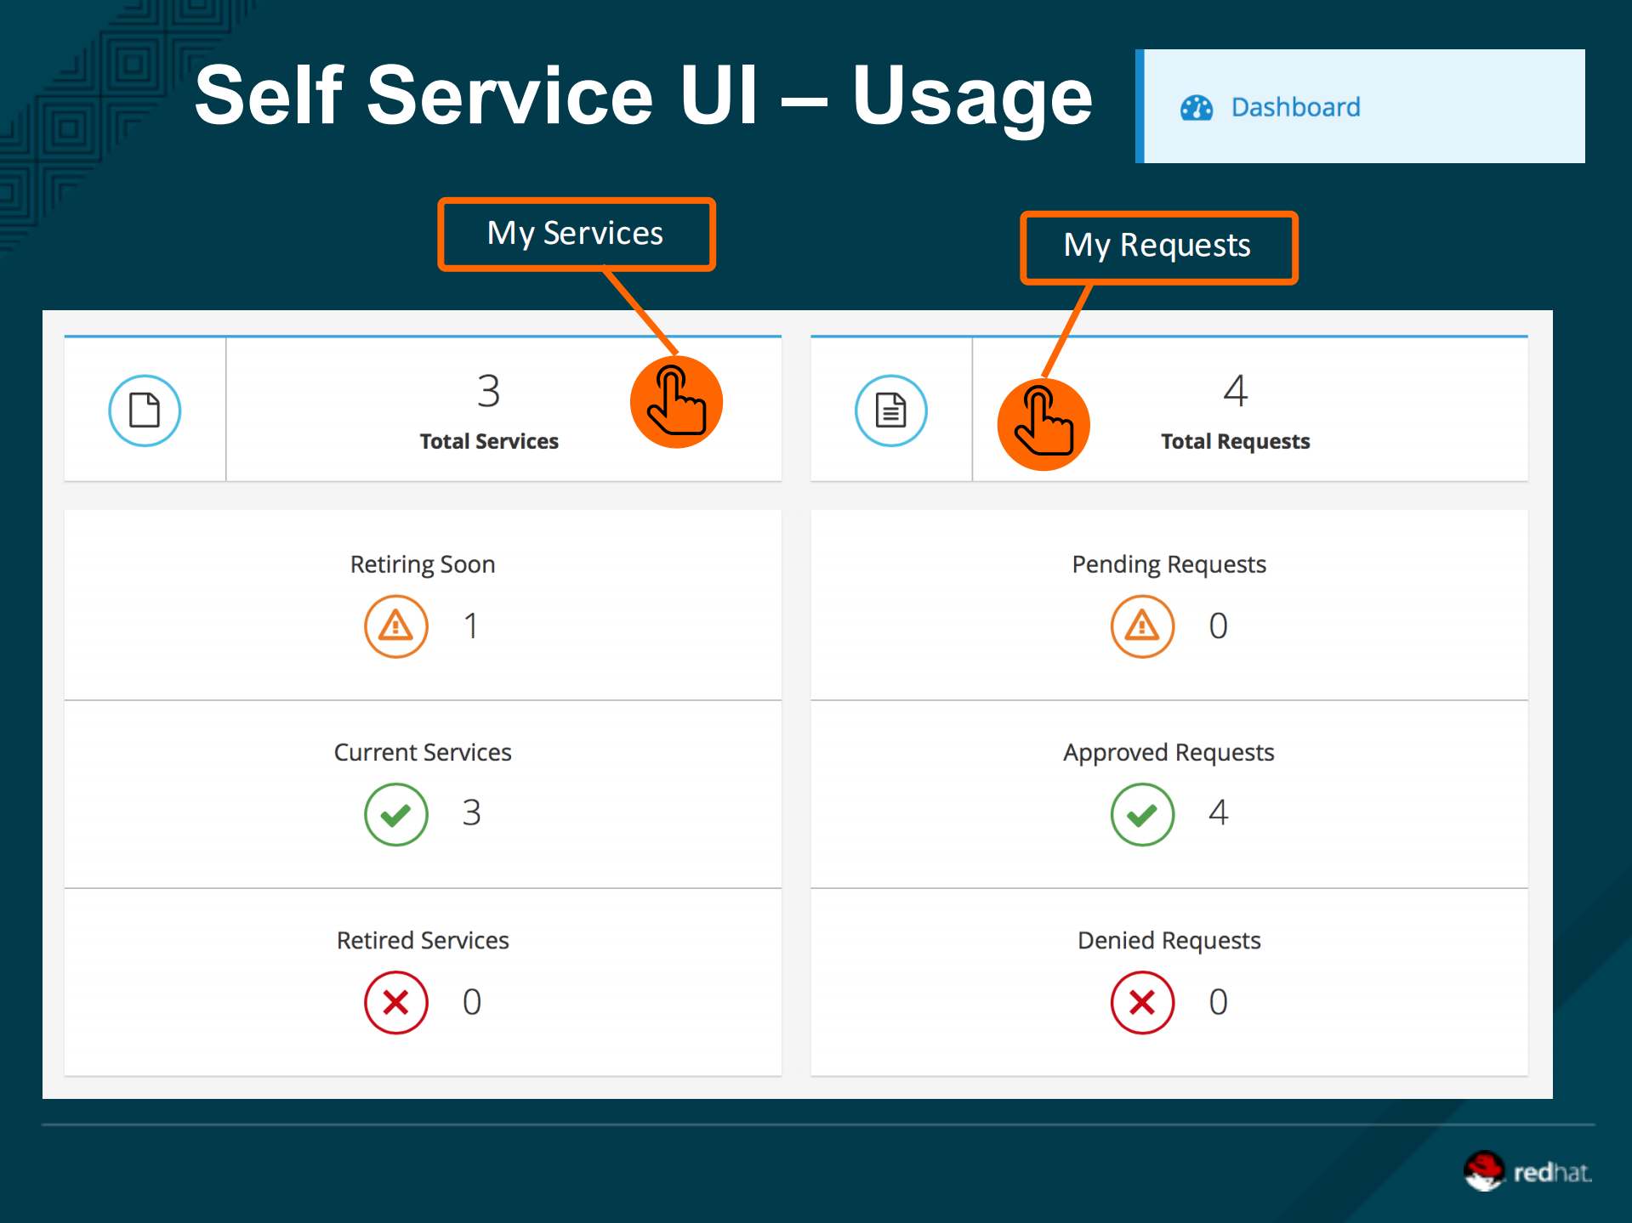Click the Total Services document icon
The height and width of the screenshot is (1223, 1632).
click(x=145, y=410)
